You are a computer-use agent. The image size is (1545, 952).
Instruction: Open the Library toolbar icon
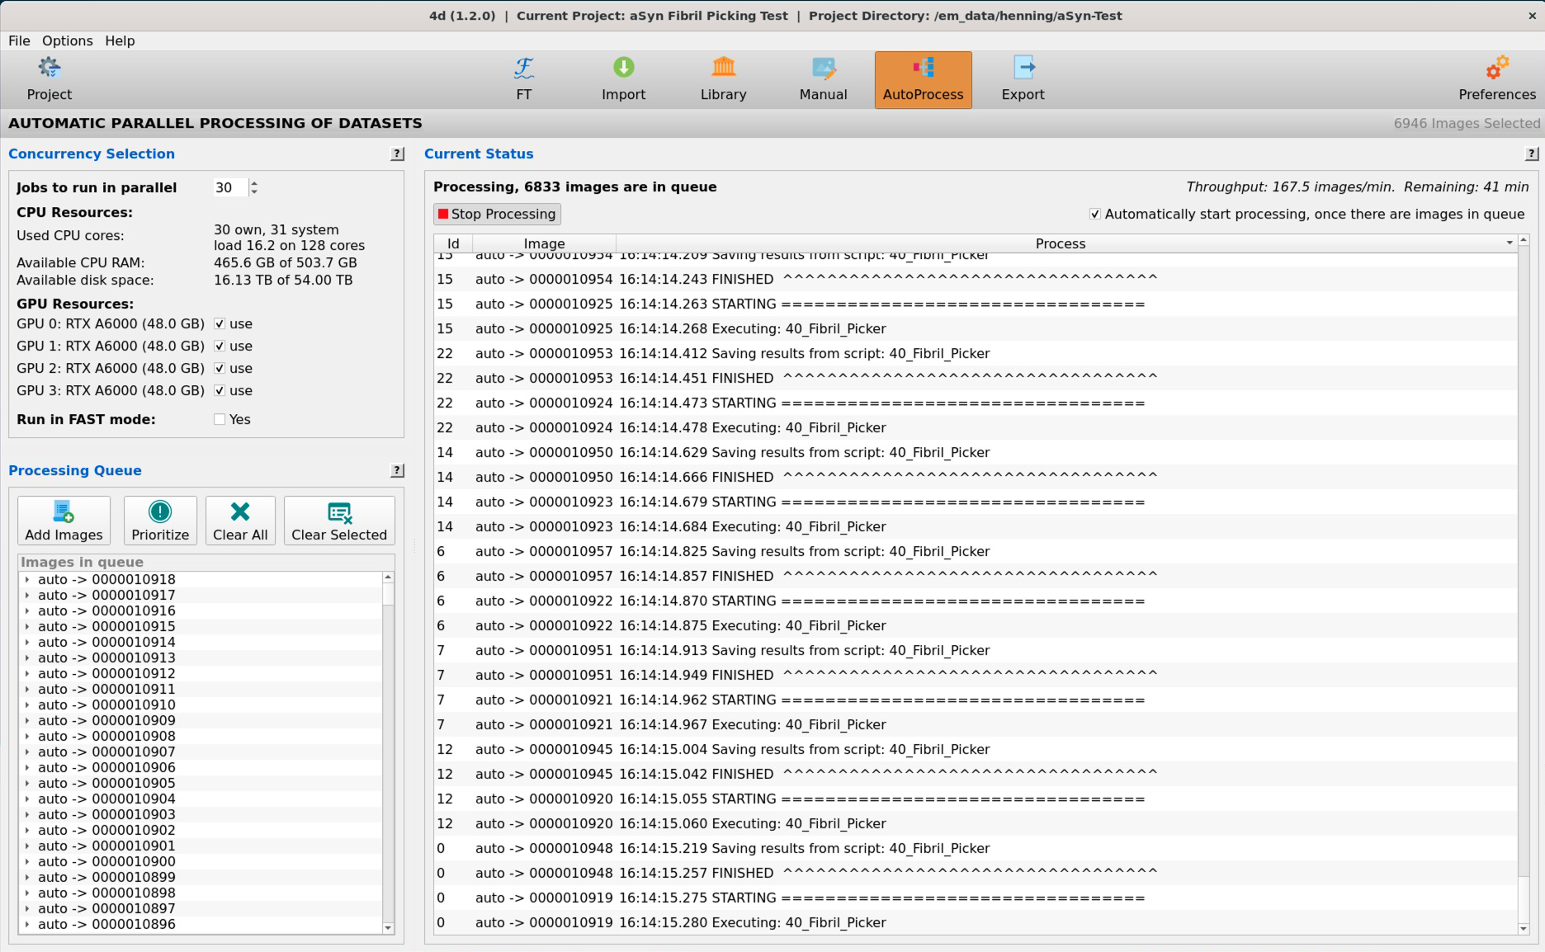(x=724, y=79)
